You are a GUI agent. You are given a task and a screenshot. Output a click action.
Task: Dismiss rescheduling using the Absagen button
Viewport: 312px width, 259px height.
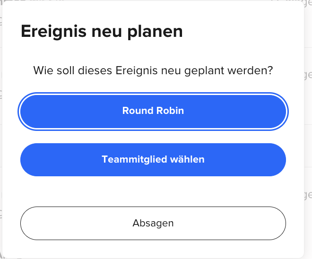point(153,223)
